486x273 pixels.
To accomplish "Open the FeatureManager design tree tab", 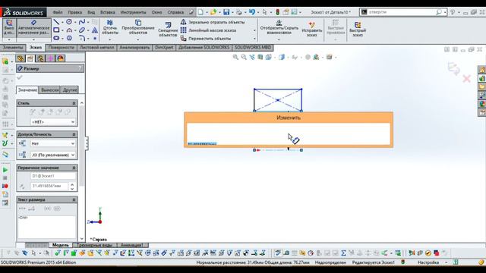I will pos(21,58).
